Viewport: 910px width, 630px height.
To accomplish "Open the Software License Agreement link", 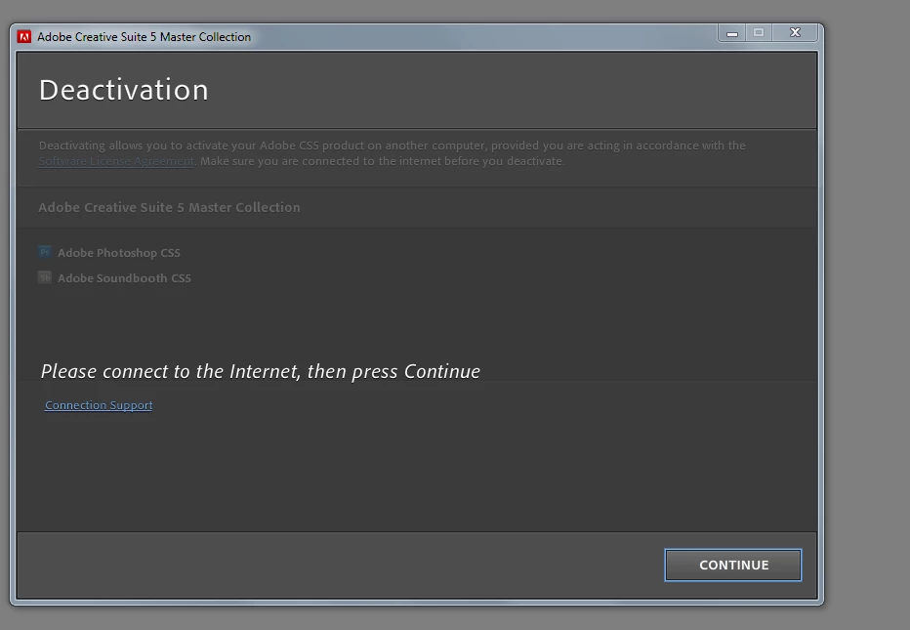I will point(116,161).
